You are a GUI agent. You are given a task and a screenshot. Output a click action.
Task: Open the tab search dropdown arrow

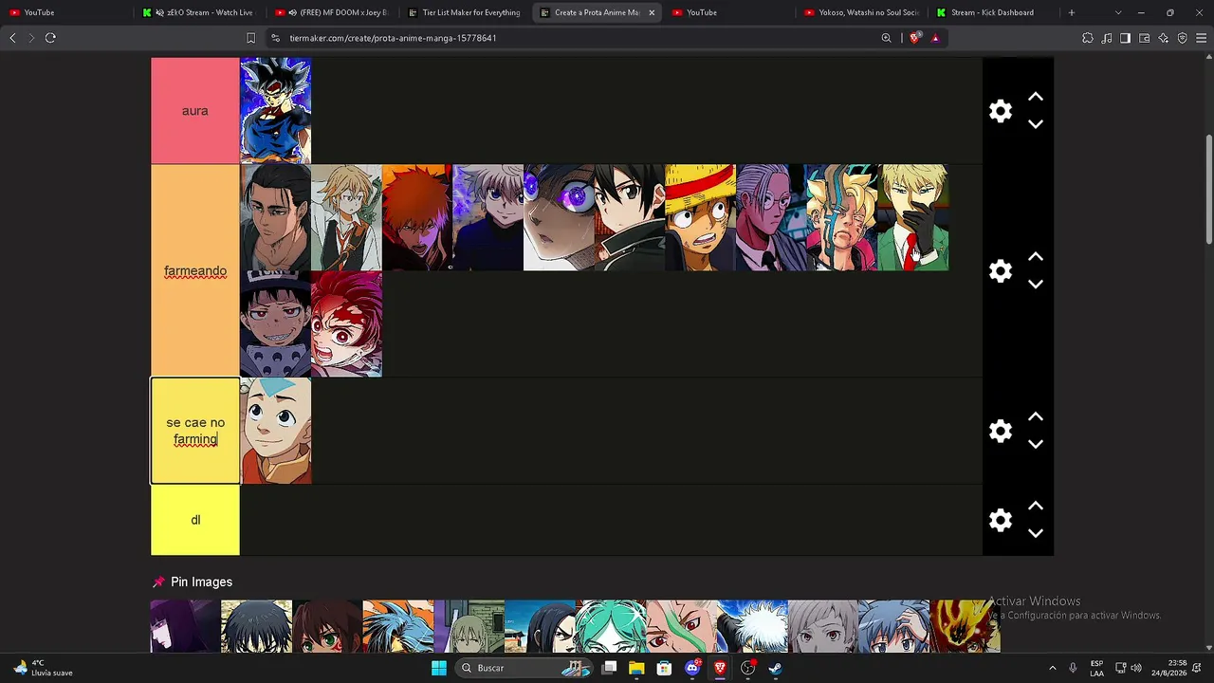(x=1118, y=12)
